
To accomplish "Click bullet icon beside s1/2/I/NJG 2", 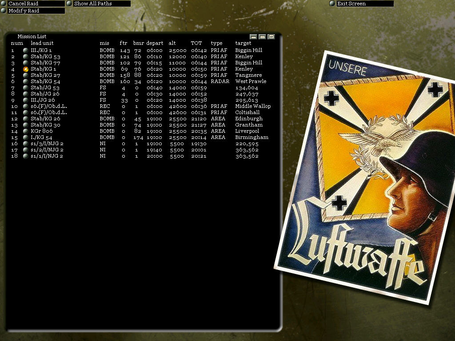I will coord(25,150).
